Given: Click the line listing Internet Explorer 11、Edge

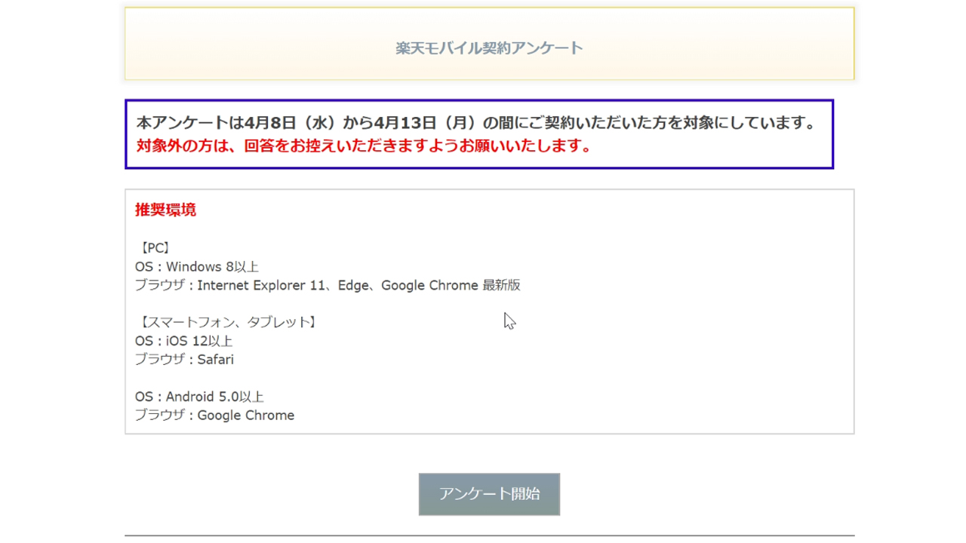Looking at the screenshot, I should coord(328,285).
